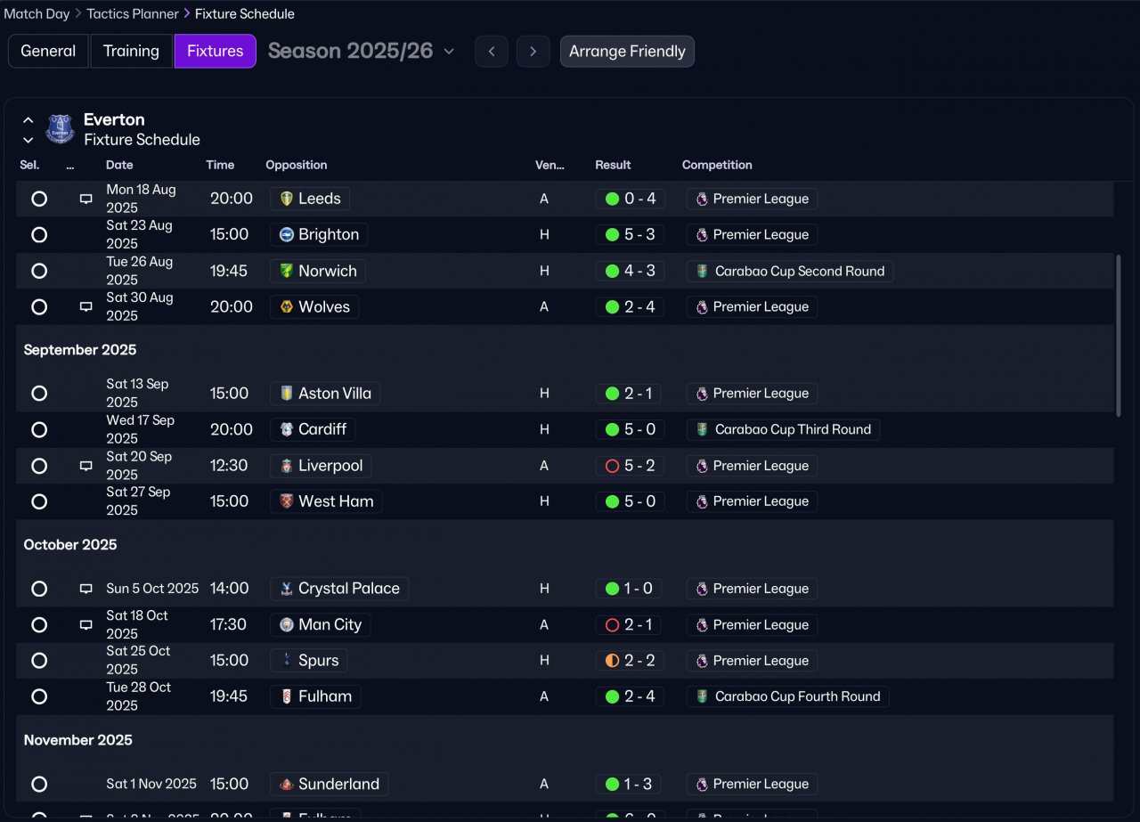Open Tactics Planner in the breadcrumb
Screen dimensions: 1140x822
tap(133, 14)
